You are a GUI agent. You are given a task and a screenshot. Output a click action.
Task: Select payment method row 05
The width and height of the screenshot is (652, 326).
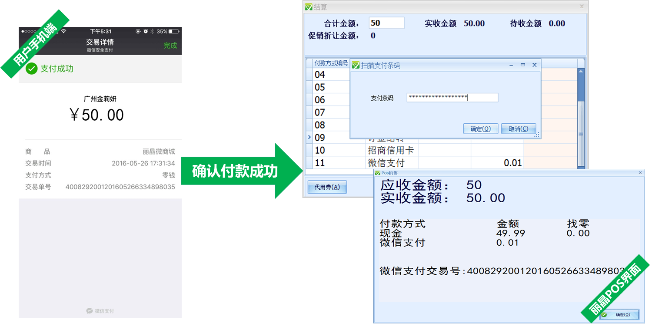click(x=331, y=87)
